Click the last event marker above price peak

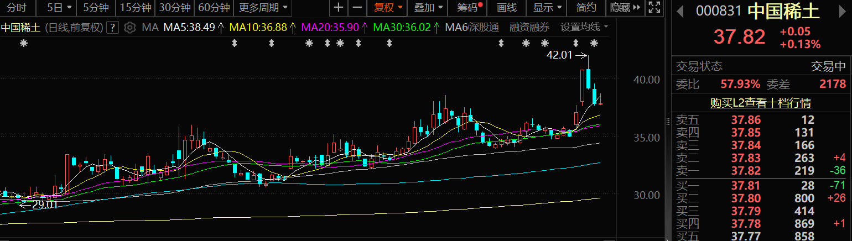click(594, 43)
